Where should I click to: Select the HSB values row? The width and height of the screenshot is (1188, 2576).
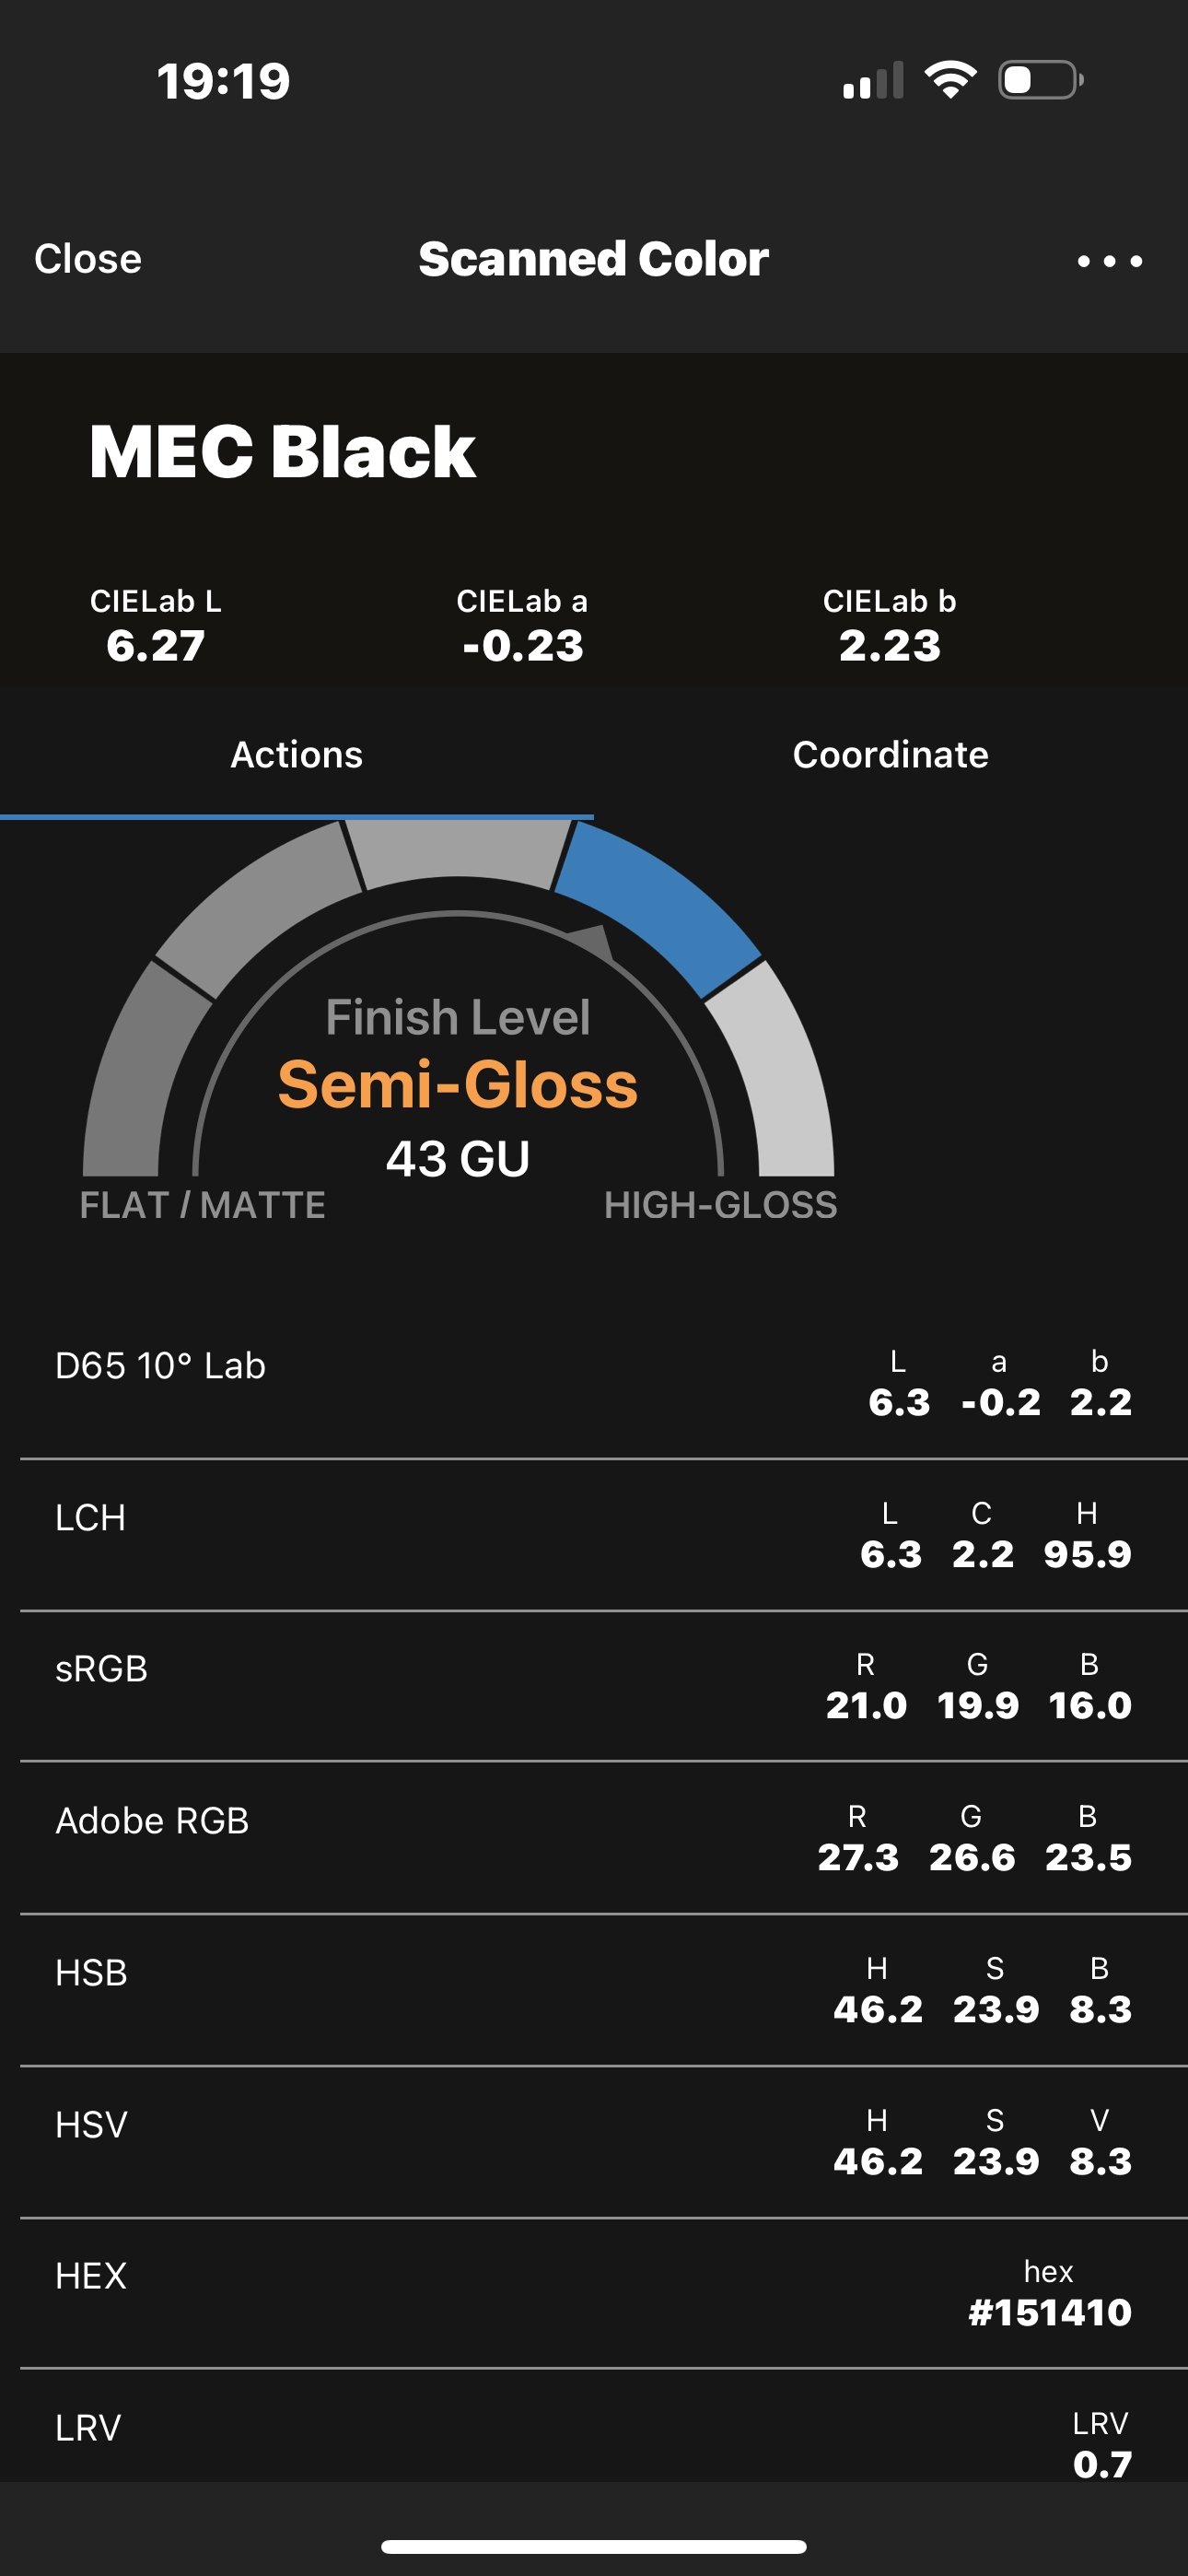[594, 1990]
